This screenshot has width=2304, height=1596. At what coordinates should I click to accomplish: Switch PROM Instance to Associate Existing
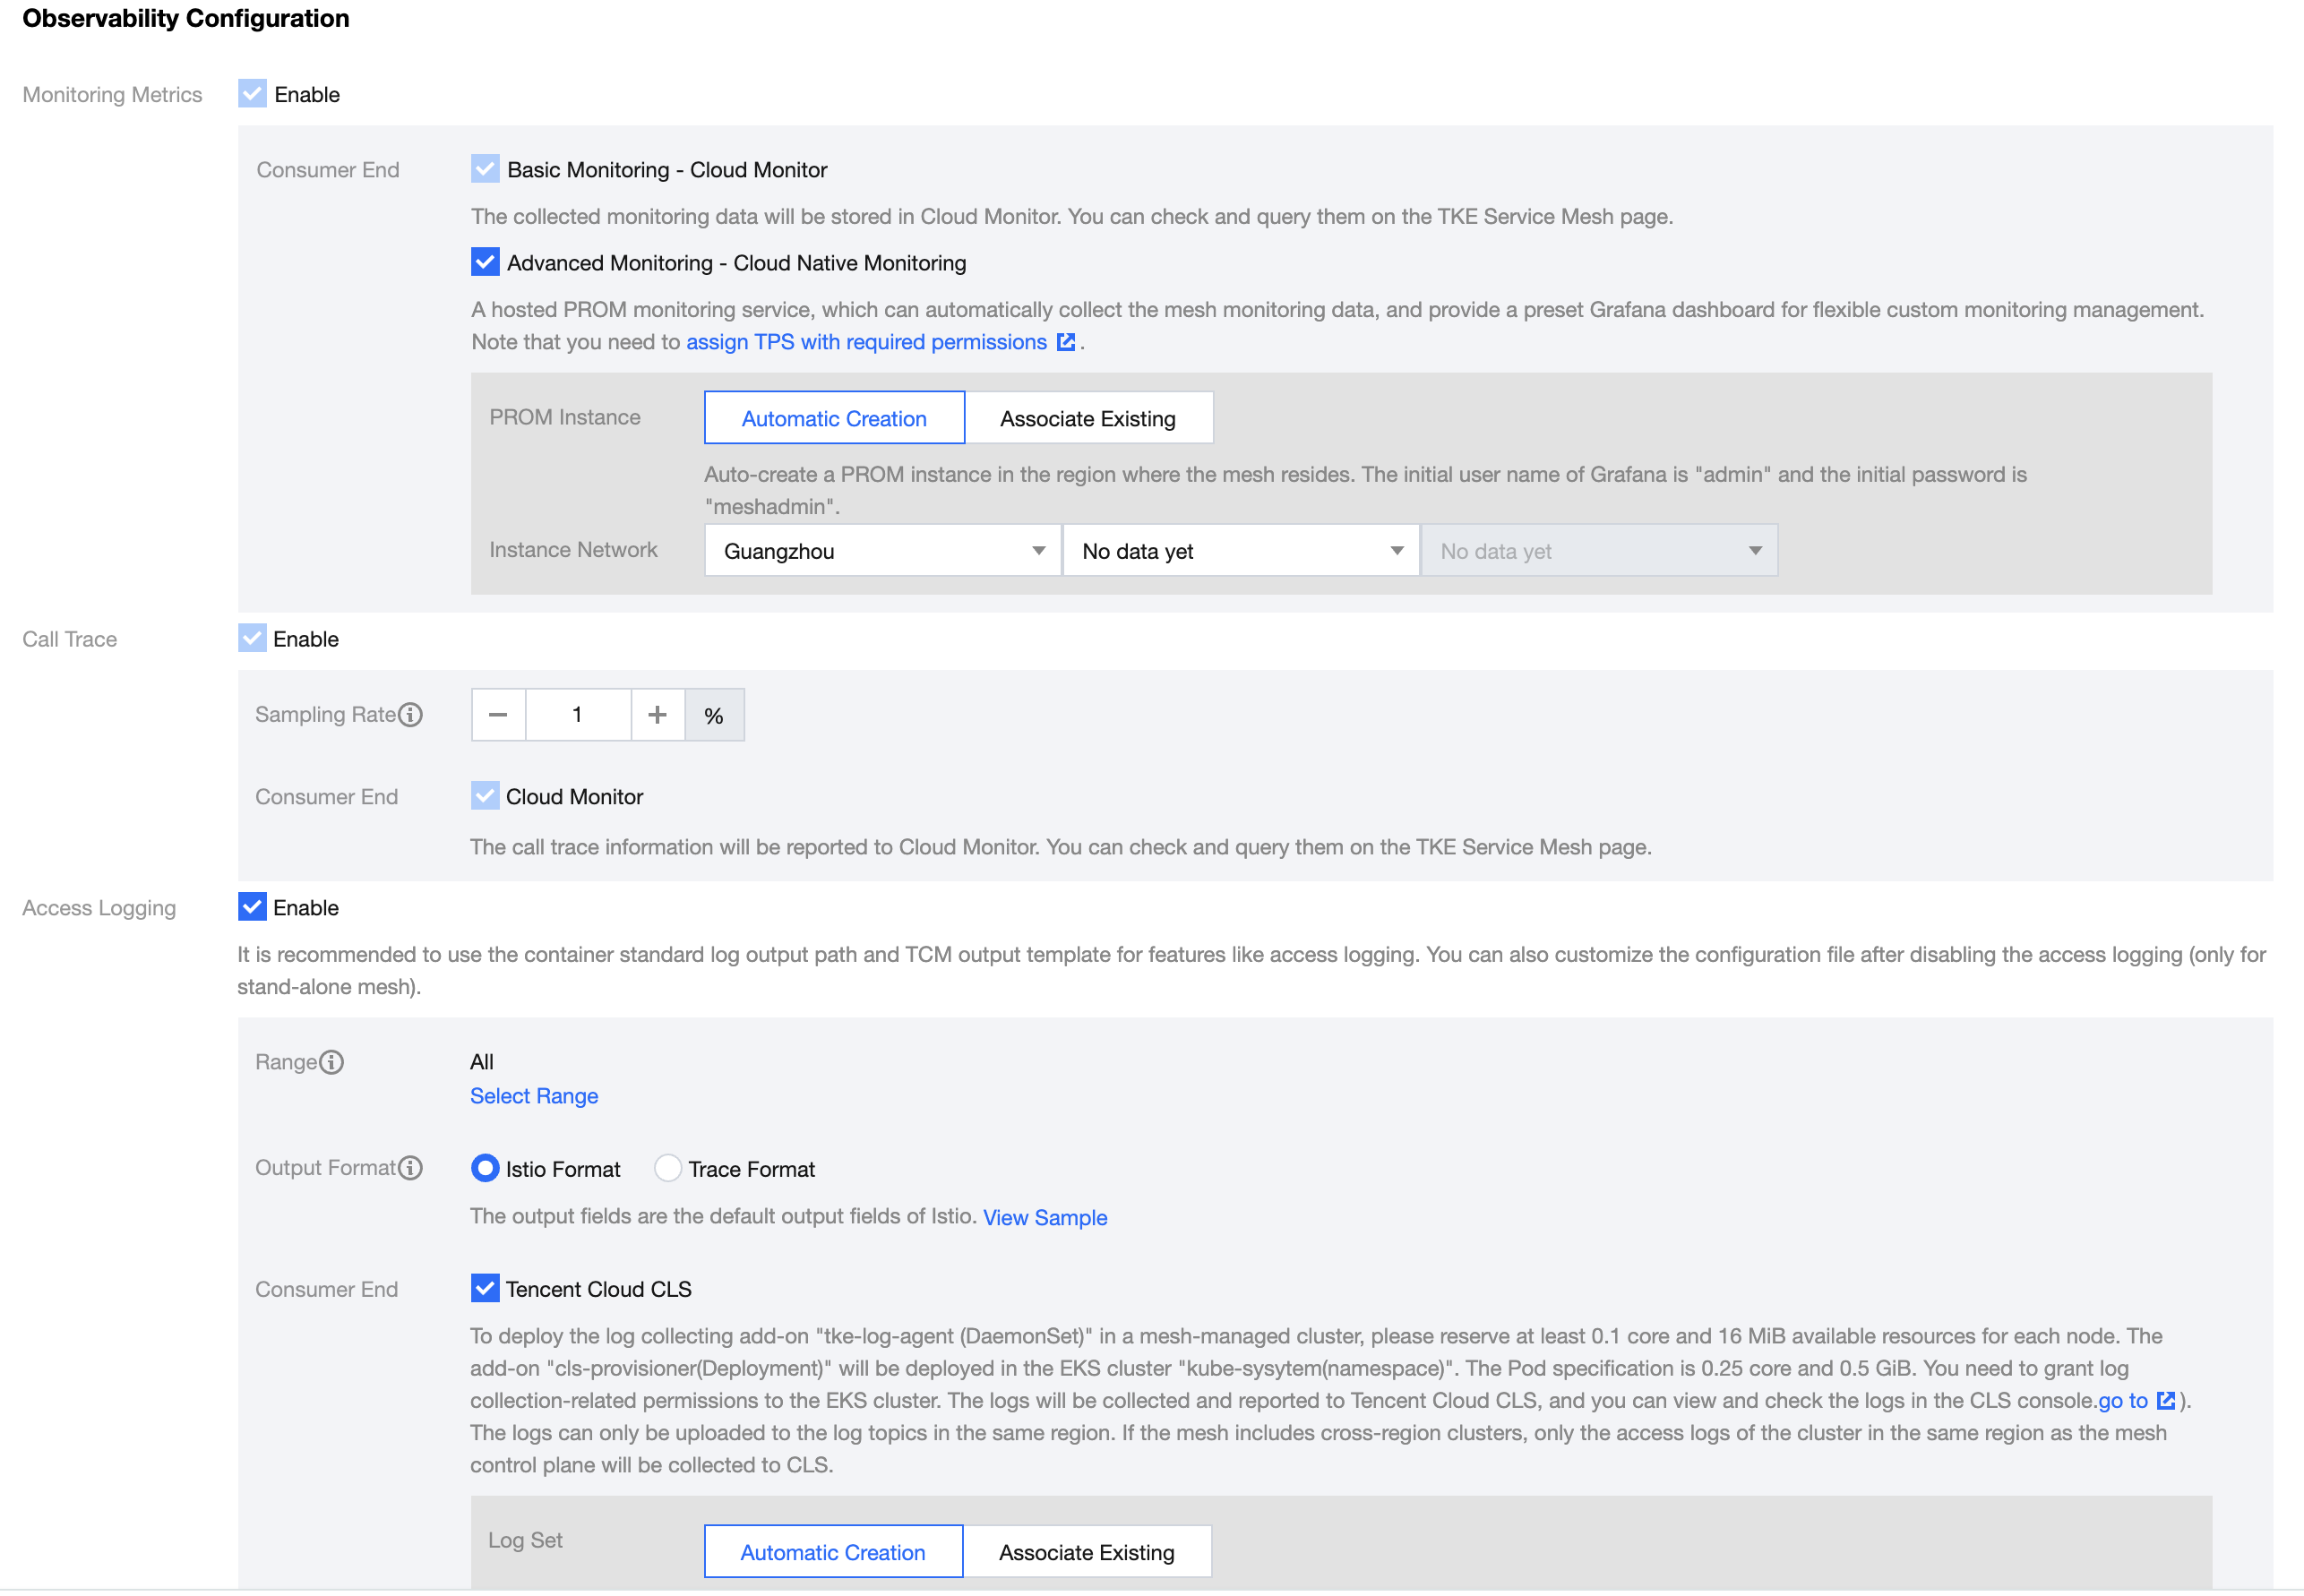tap(1087, 418)
